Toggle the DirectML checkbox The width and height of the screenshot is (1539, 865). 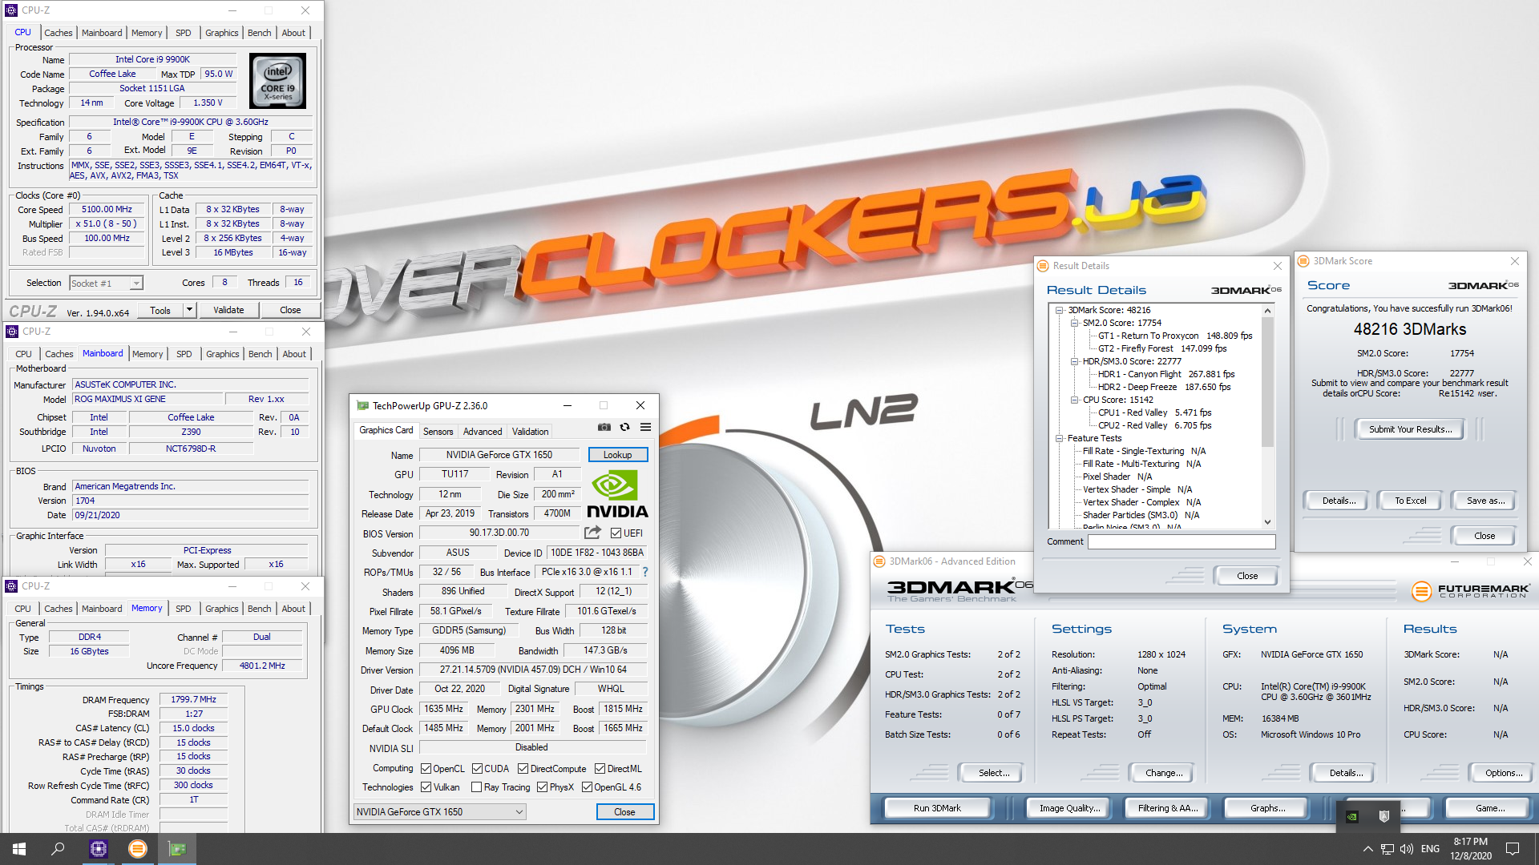(x=600, y=769)
